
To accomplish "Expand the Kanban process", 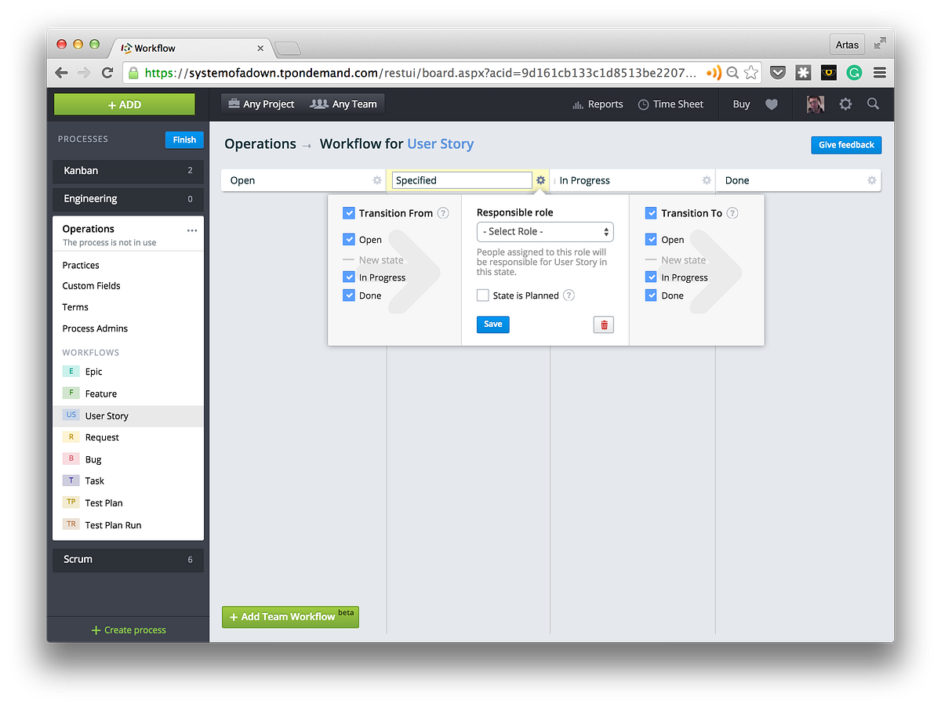I will [128, 171].
